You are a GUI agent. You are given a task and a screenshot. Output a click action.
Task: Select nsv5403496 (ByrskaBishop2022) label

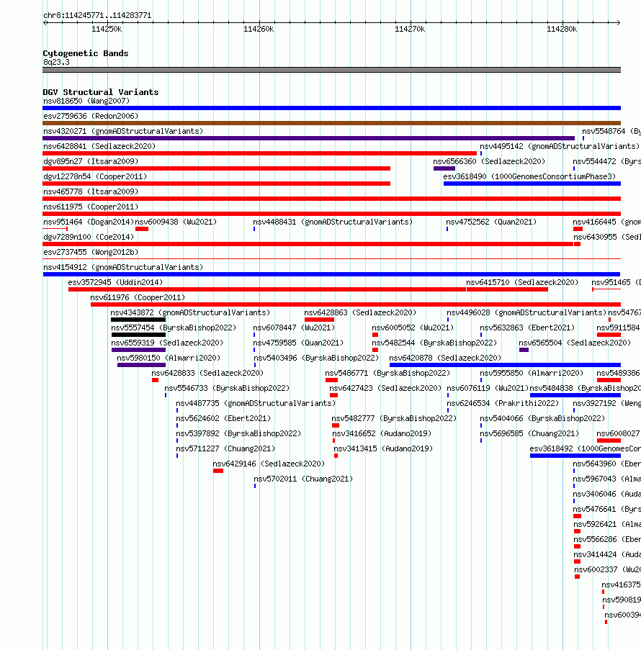click(316, 358)
